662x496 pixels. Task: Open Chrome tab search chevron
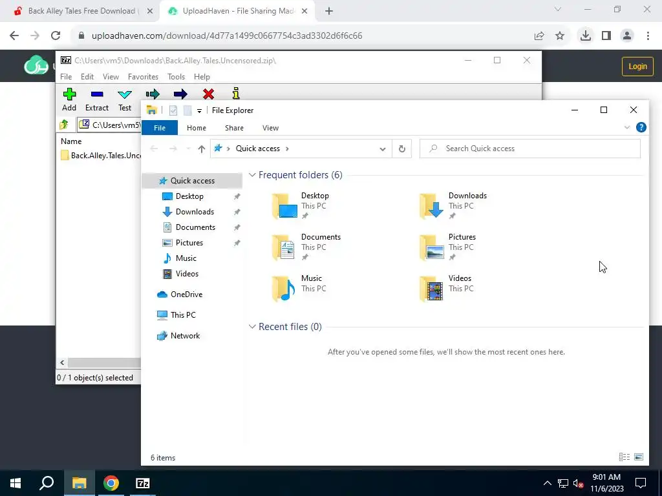pyautogui.click(x=558, y=9)
